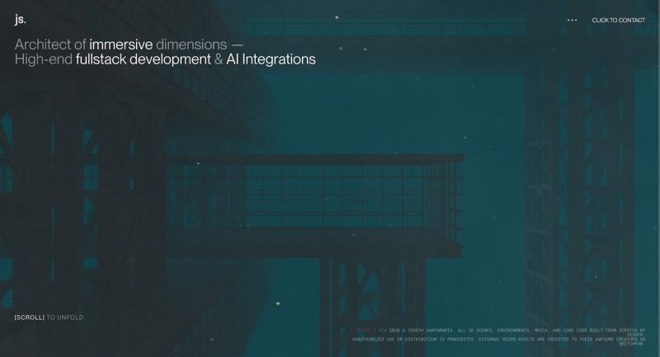The width and height of the screenshot is (660, 357).
Task: Click the js. logo in the header
Action: coord(21,20)
